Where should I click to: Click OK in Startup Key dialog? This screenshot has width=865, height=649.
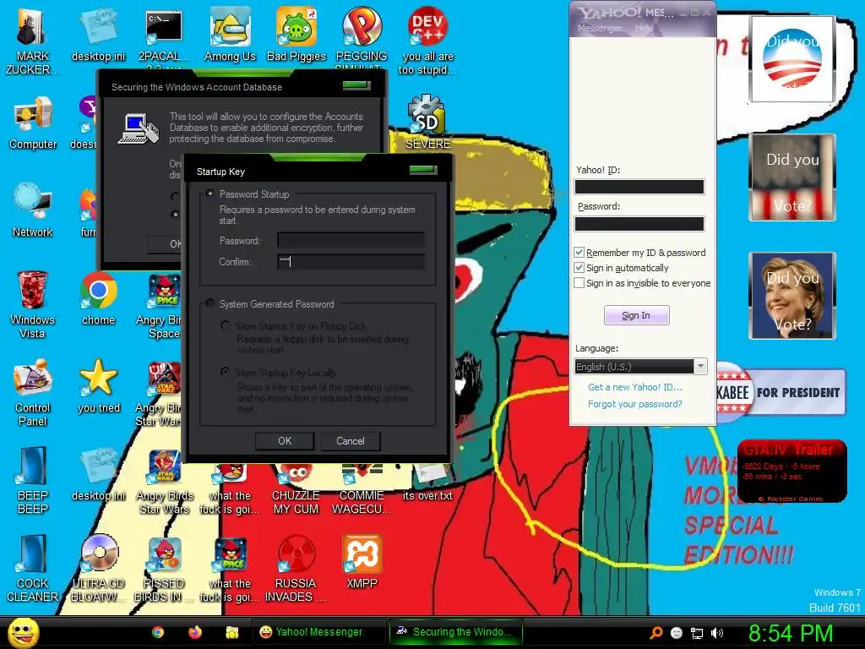tap(285, 441)
